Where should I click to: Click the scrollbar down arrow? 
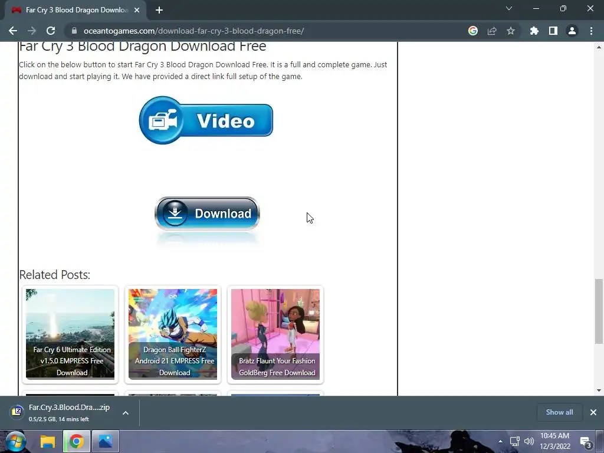click(599, 390)
